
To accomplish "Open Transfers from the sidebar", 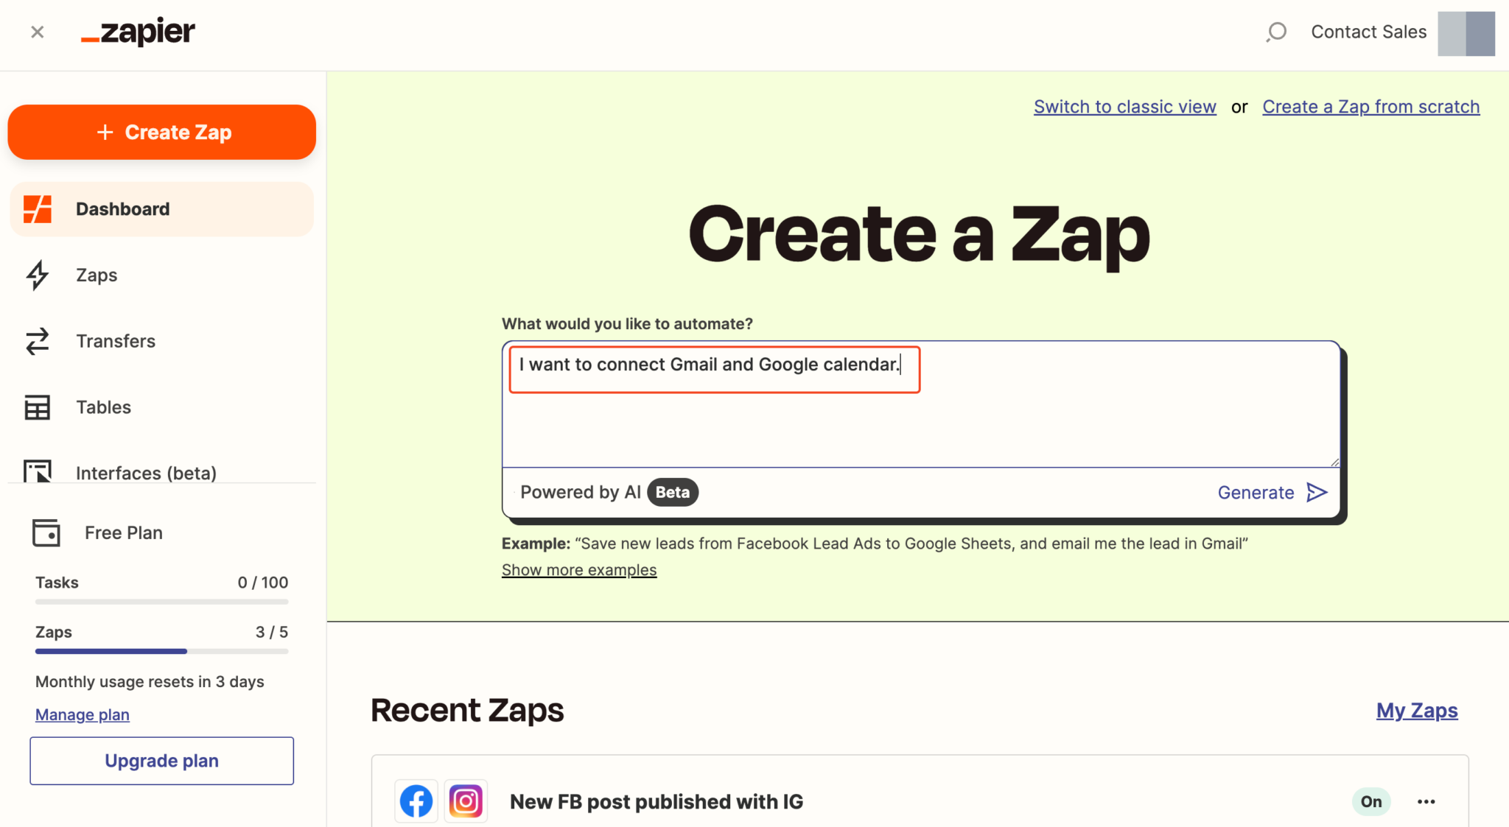I will [116, 341].
